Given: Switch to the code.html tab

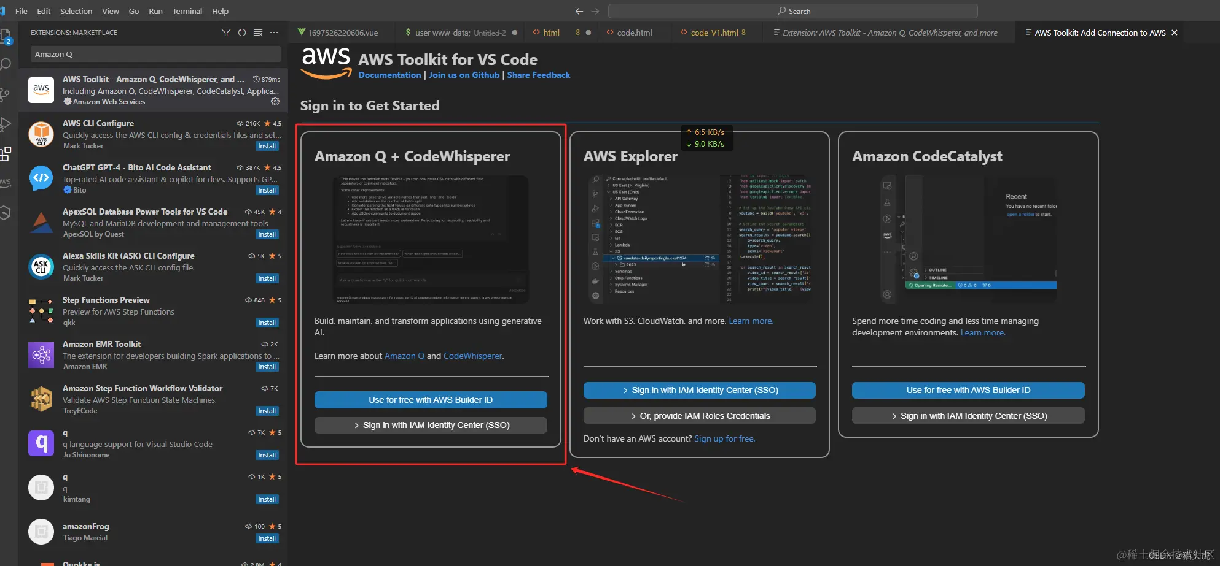Looking at the screenshot, I should 635,33.
